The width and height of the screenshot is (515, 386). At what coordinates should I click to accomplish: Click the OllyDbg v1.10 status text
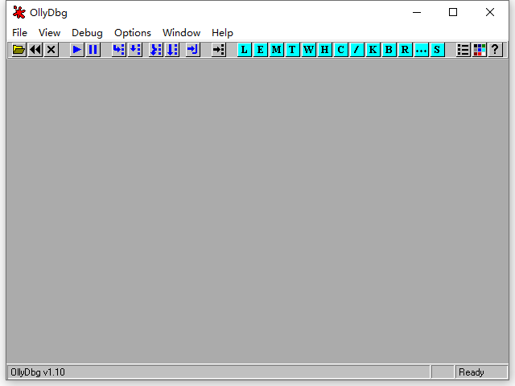pyautogui.click(x=38, y=372)
